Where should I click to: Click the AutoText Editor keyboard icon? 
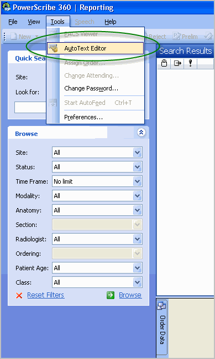pos(54,48)
